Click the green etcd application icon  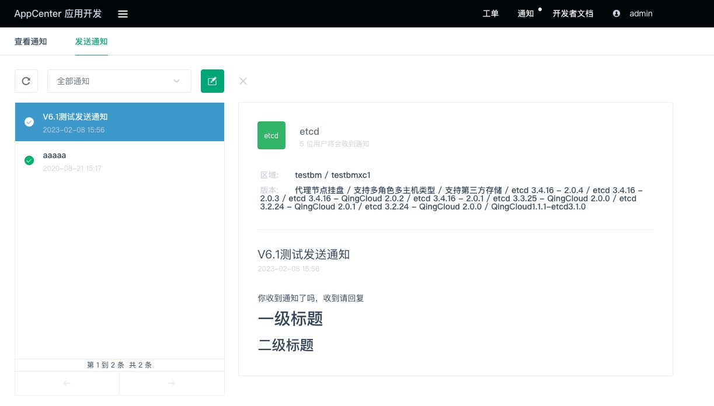(x=271, y=135)
